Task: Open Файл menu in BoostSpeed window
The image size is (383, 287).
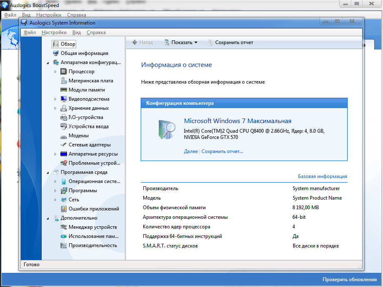Action: tap(10, 15)
